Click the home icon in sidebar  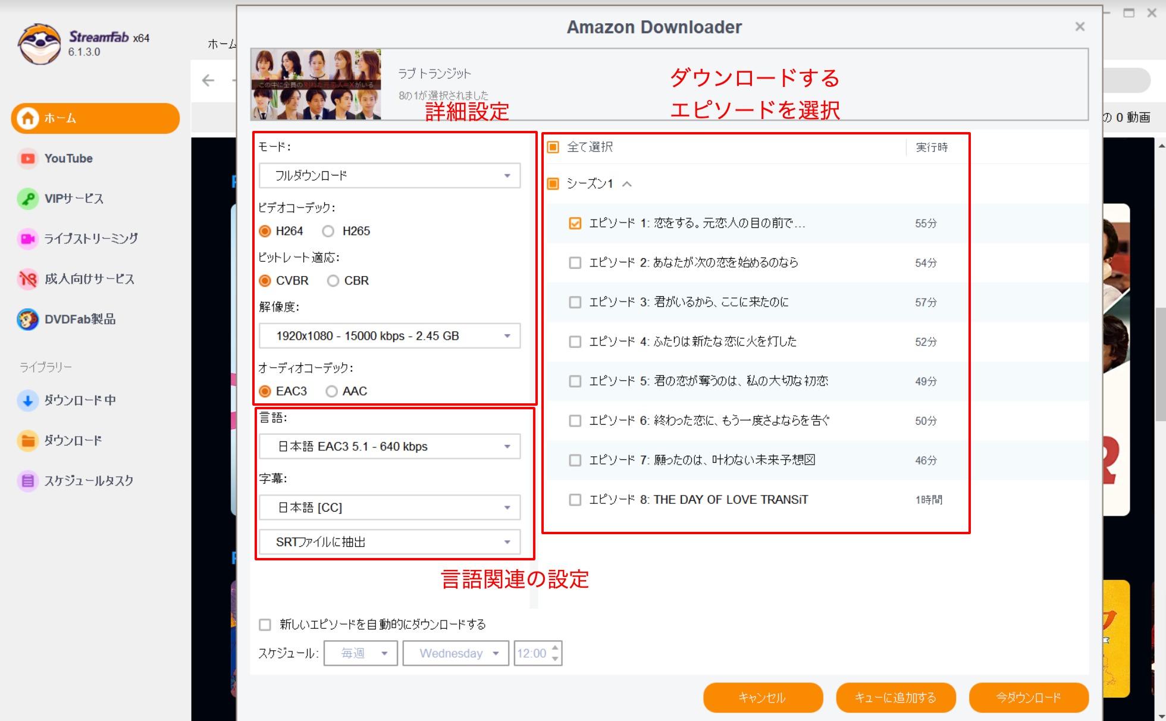(27, 118)
